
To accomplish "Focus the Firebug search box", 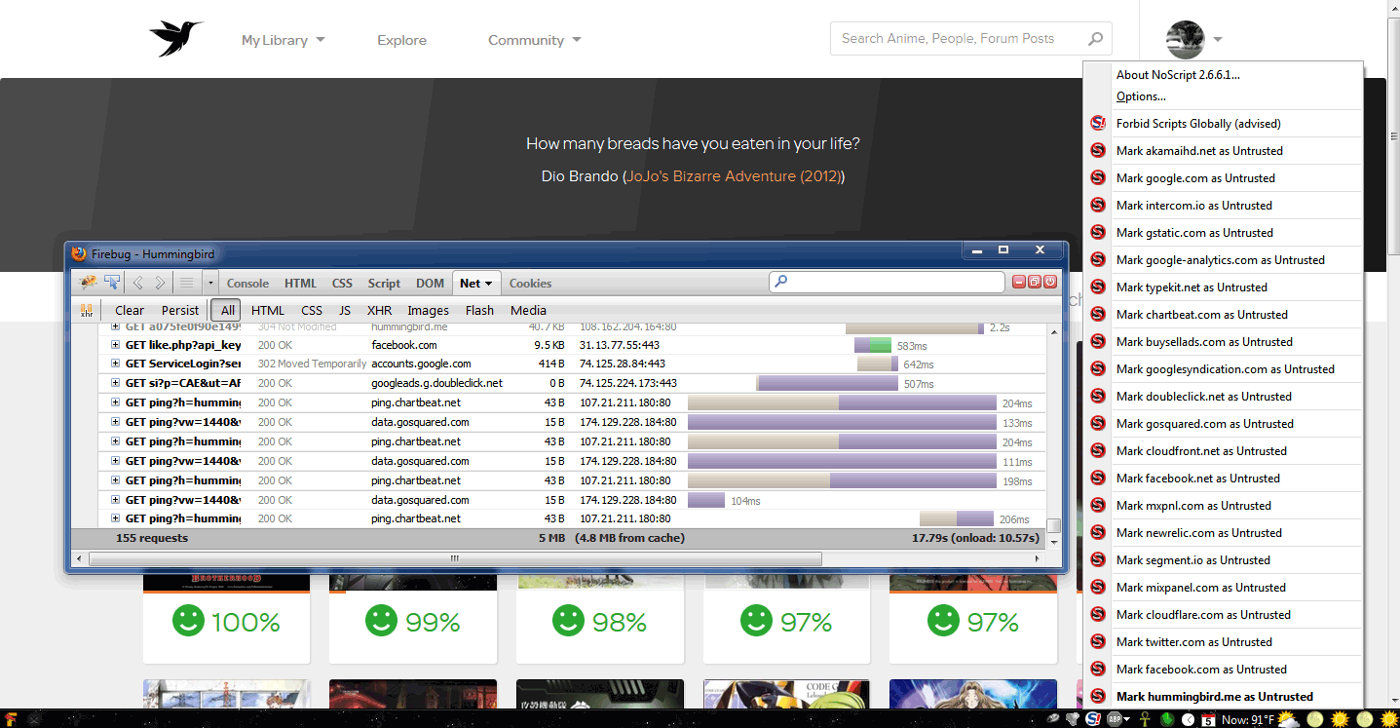I will pos(887,283).
